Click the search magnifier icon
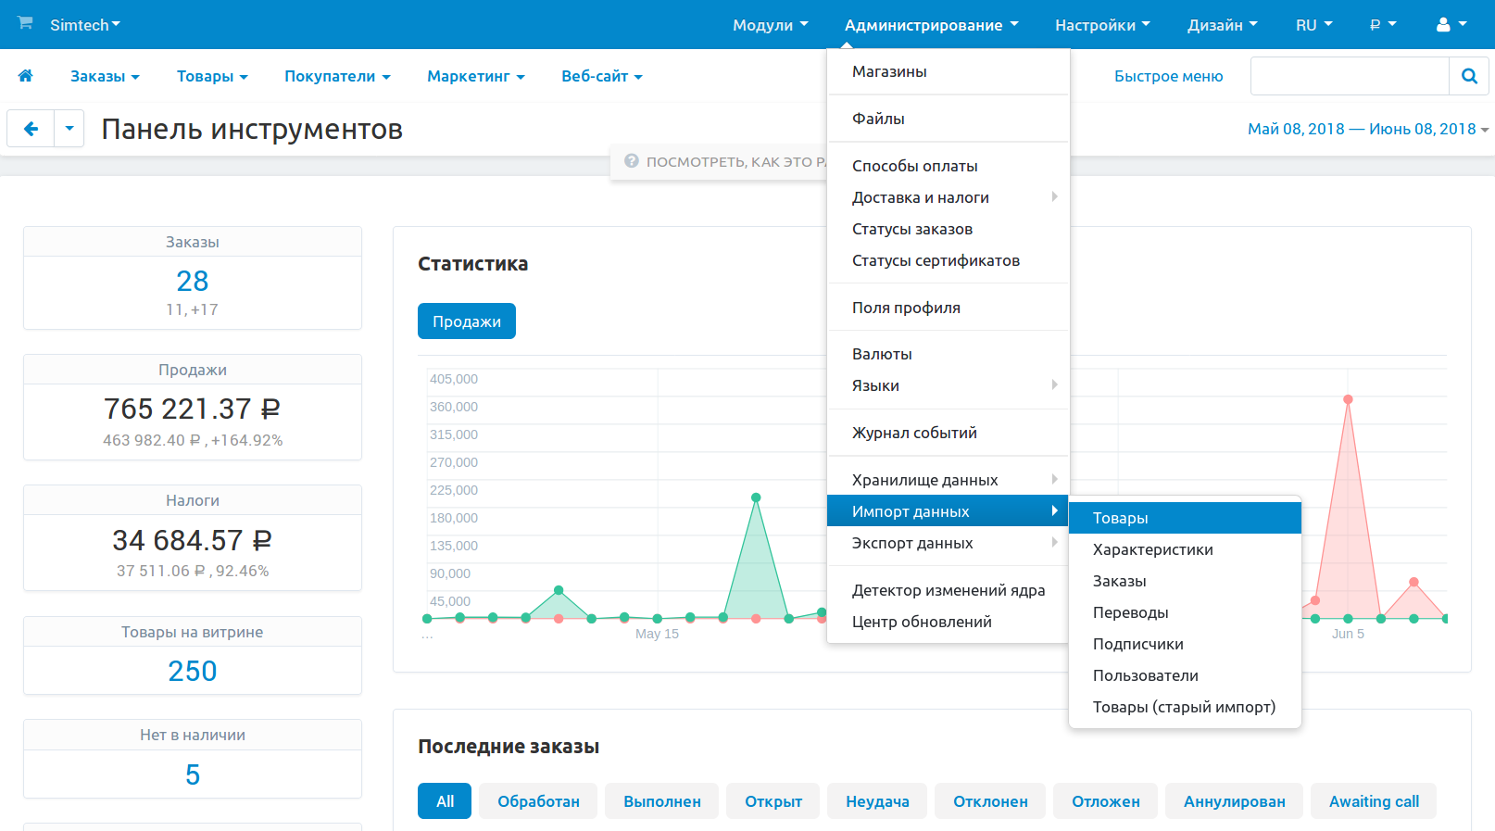1495x831 pixels. 1469,76
